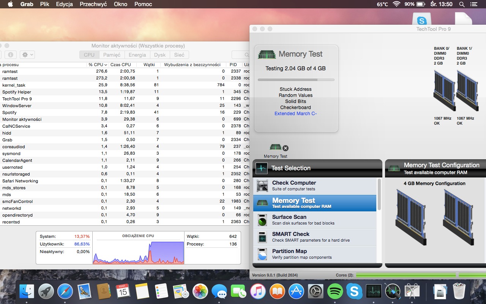Switch to TechTool Pro in the Dock

click(393, 291)
